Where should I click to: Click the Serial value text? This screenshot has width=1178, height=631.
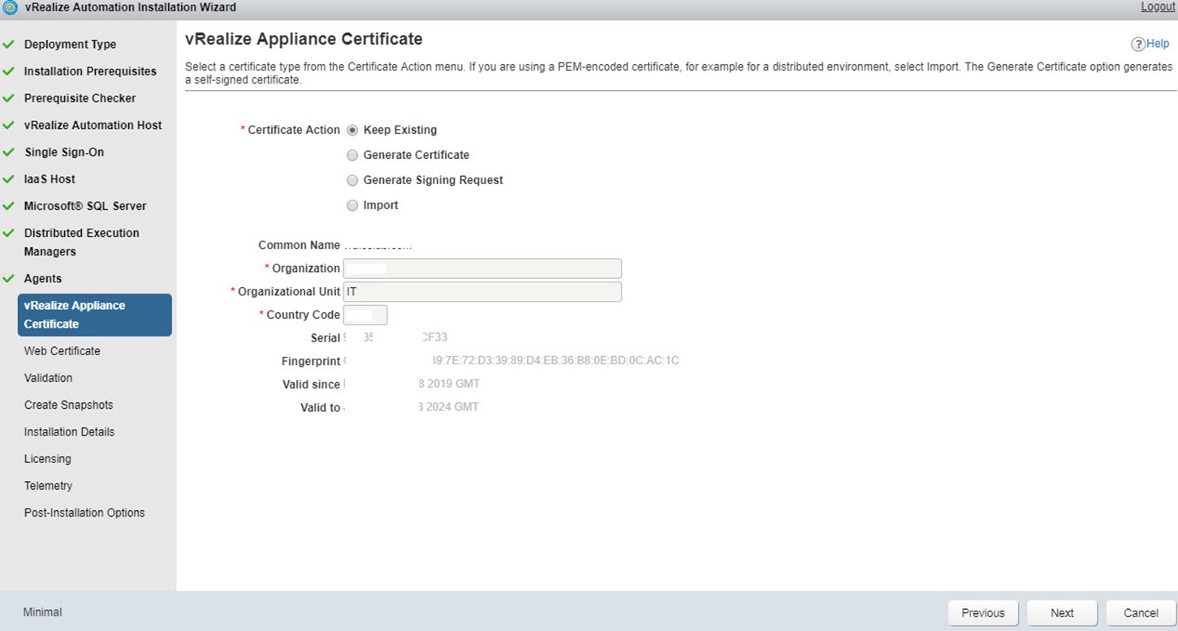point(395,337)
